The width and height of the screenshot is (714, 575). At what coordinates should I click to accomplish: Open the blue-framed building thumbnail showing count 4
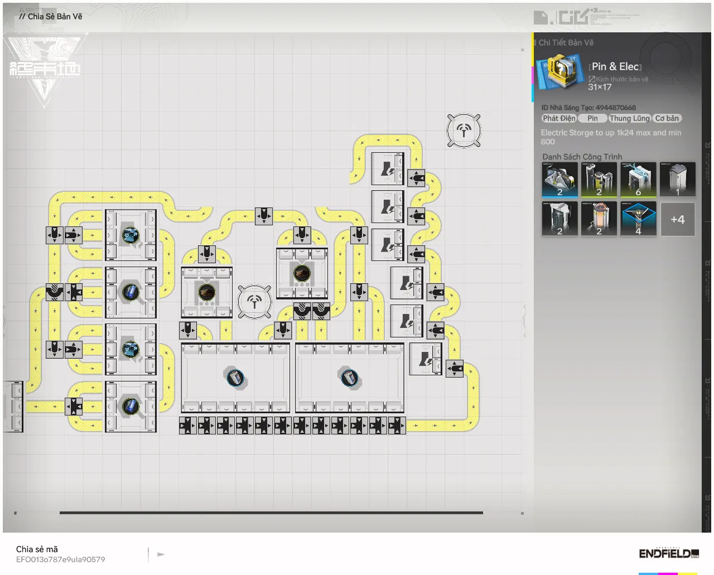click(x=639, y=219)
